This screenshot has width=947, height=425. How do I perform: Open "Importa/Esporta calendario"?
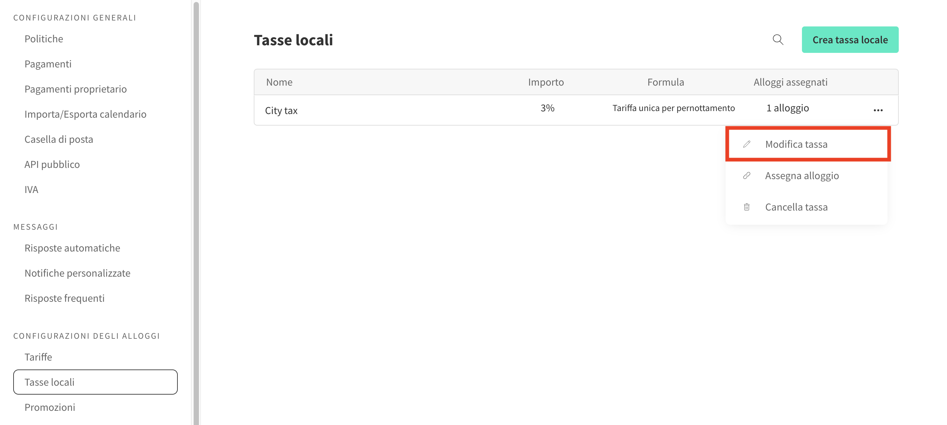85,114
